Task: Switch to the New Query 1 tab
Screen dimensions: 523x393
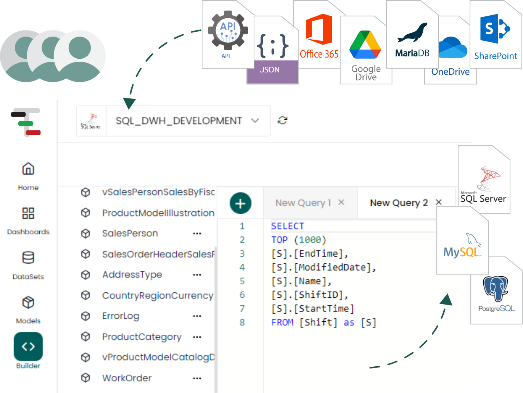Action: pyautogui.click(x=303, y=203)
